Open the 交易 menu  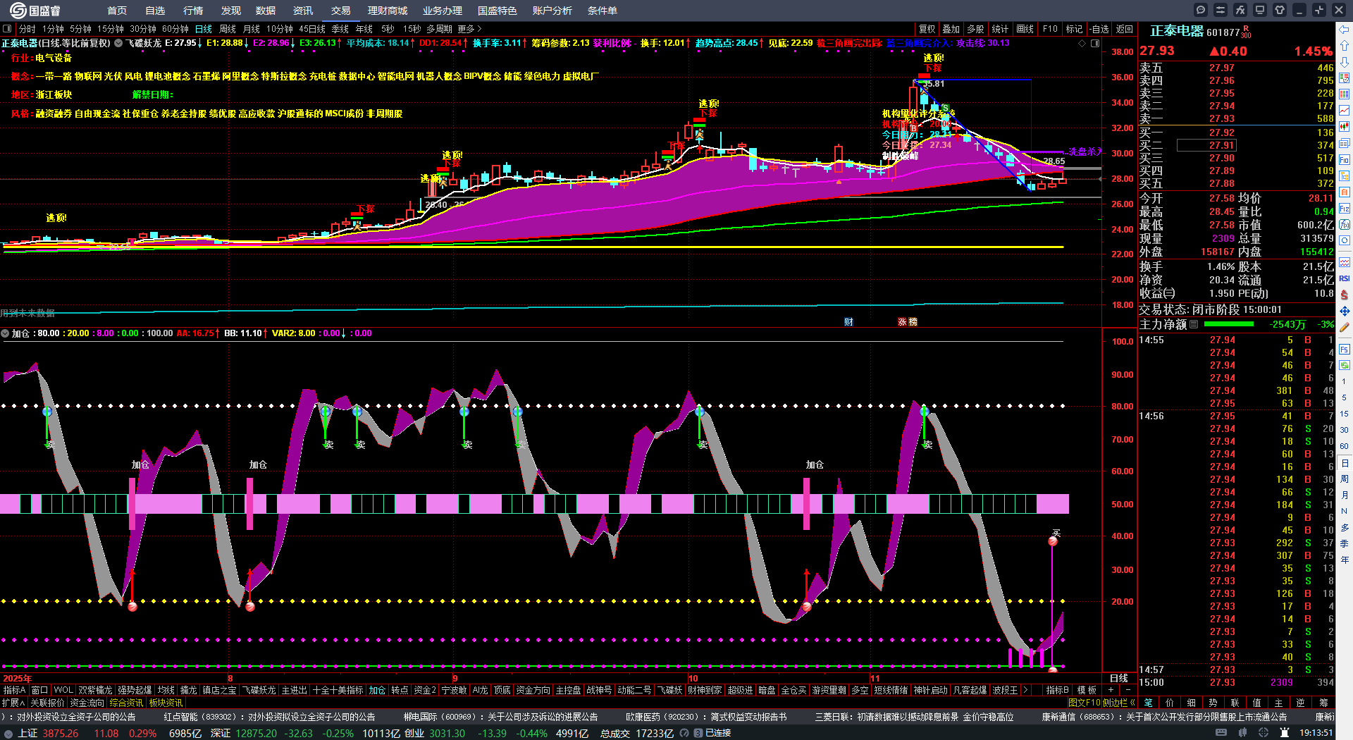coord(341,11)
